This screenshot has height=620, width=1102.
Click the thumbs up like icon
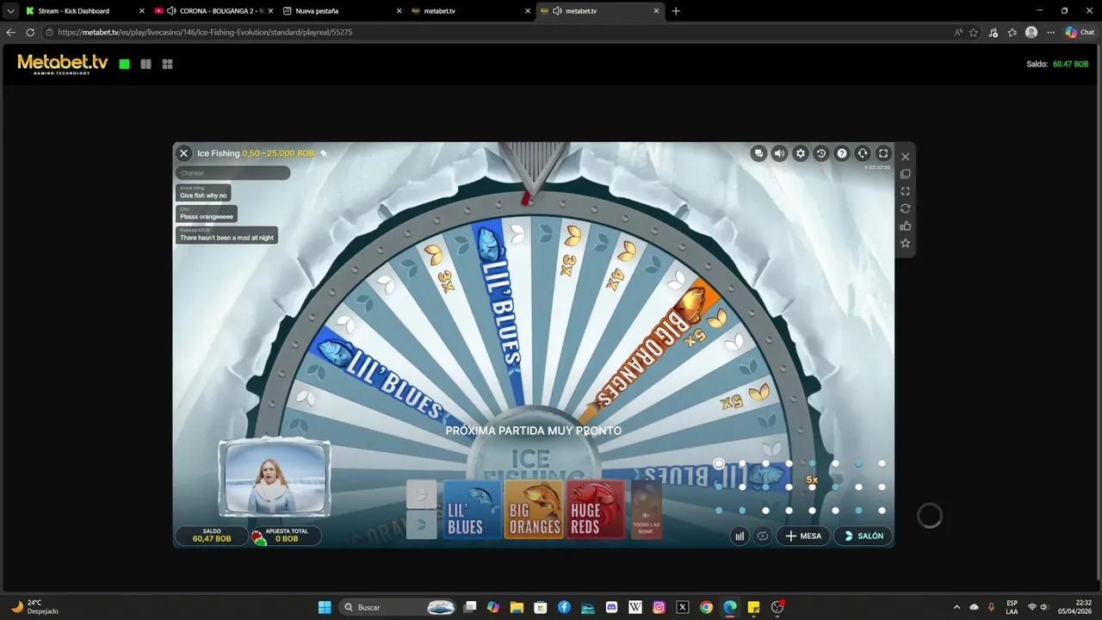point(905,226)
